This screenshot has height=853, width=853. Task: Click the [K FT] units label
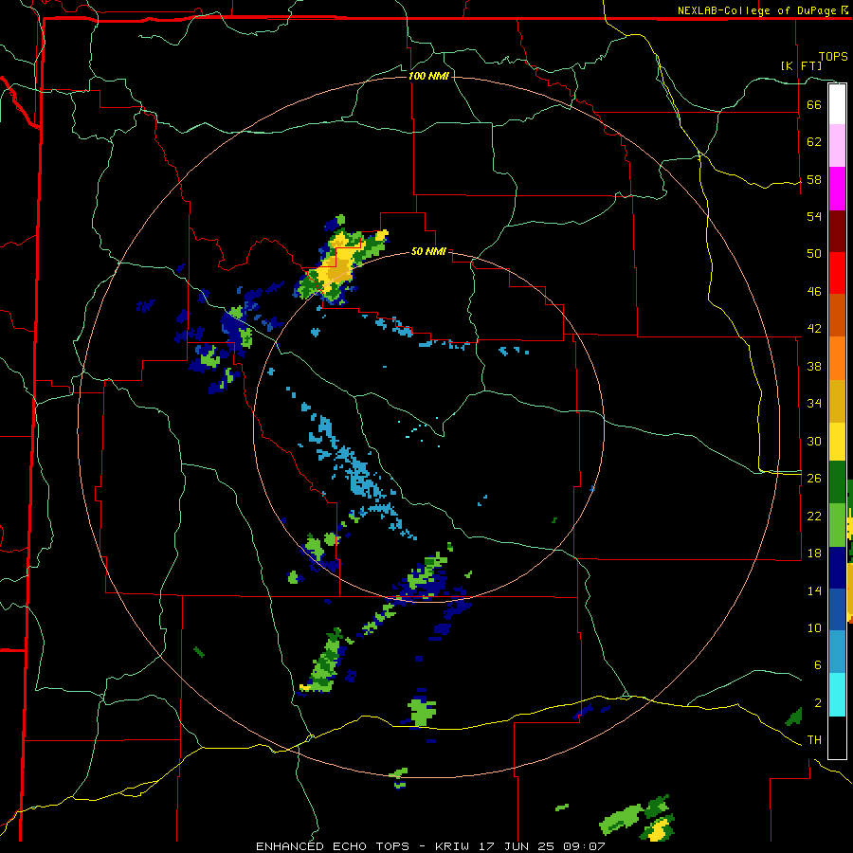point(801,65)
